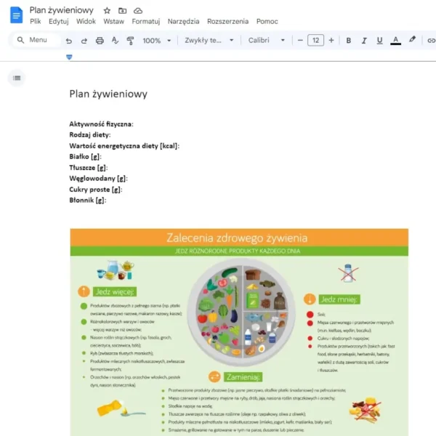Toggle Italic formatting

364,41
